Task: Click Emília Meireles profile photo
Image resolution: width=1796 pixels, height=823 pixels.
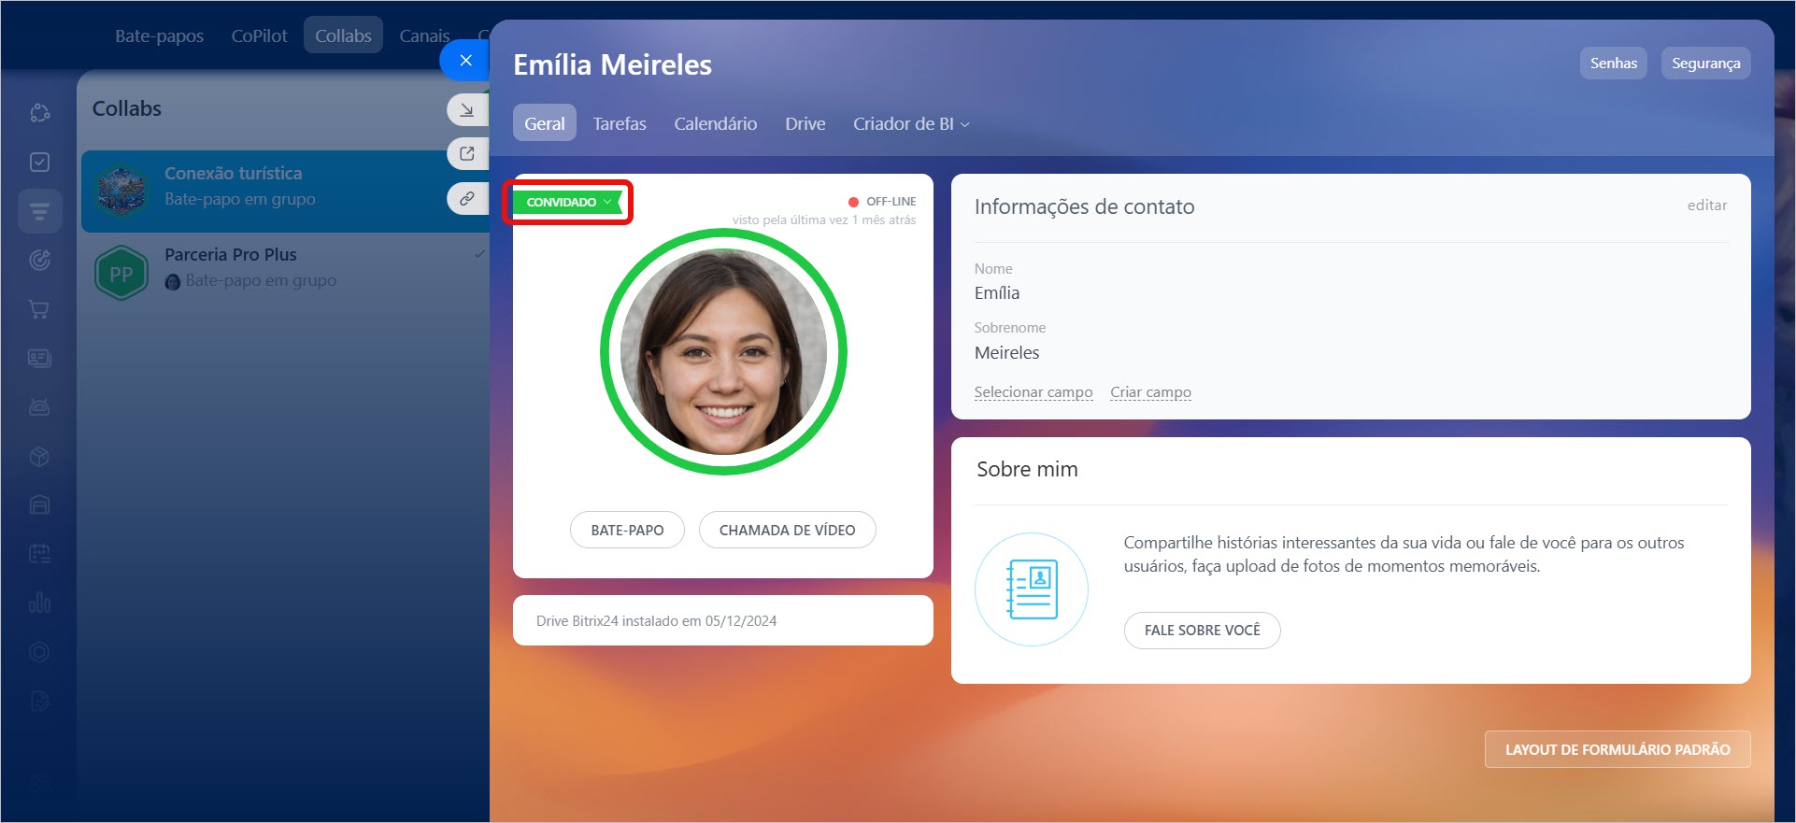Action: pyautogui.click(x=723, y=352)
